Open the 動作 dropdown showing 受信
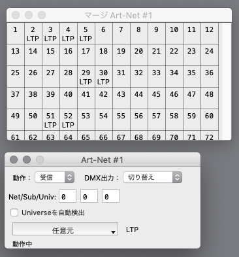 pyautogui.click(x=55, y=177)
